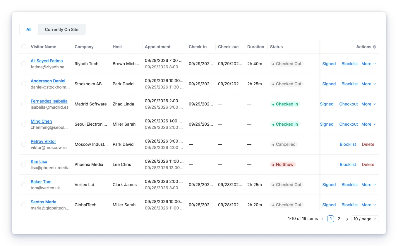The width and height of the screenshot is (398, 246).
Task: Blocklist visitor Al-Sayed Fatima
Action: pyautogui.click(x=350, y=64)
